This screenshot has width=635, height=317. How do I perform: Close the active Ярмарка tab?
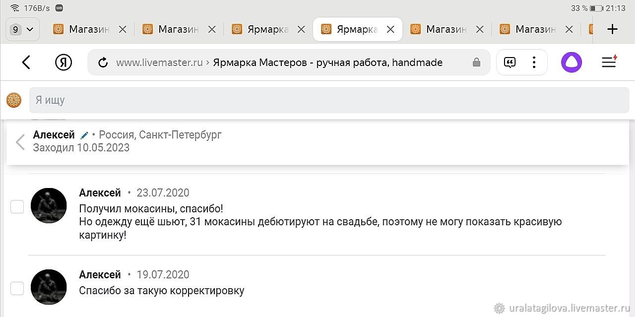(x=390, y=29)
